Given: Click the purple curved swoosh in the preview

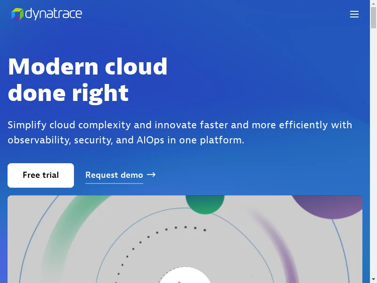Looking at the screenshot, I should [278, 245].
